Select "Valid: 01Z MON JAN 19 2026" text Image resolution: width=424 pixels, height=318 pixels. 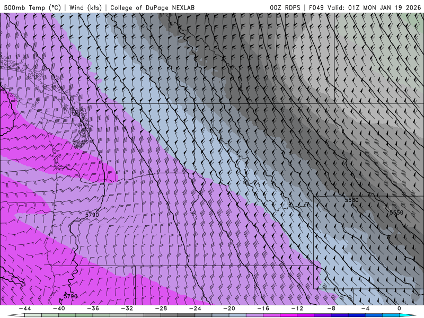click(374, 7)
